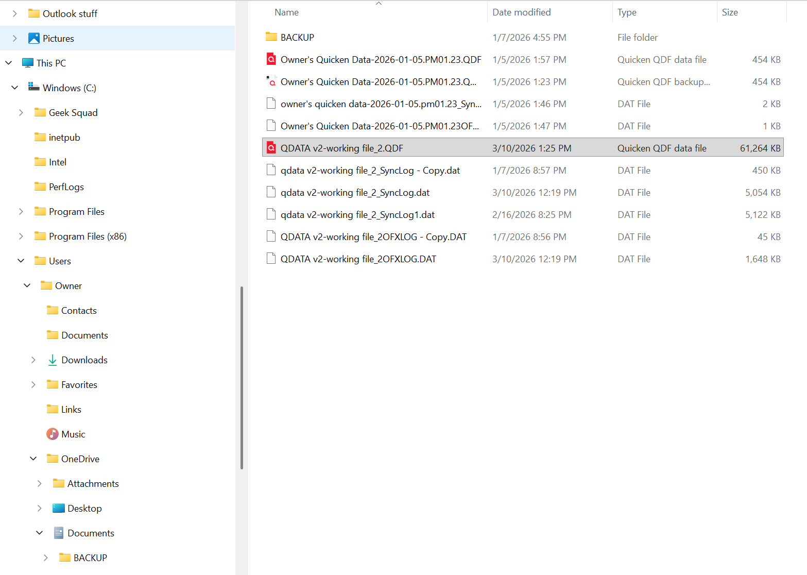807x575 pixels.
Task: Sort files by Size column header
Action: pos(730,12)
